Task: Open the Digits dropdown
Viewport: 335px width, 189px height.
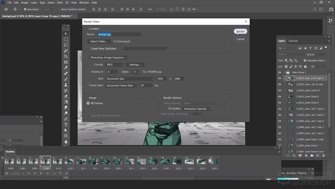Action: click(x=135, y=72)
